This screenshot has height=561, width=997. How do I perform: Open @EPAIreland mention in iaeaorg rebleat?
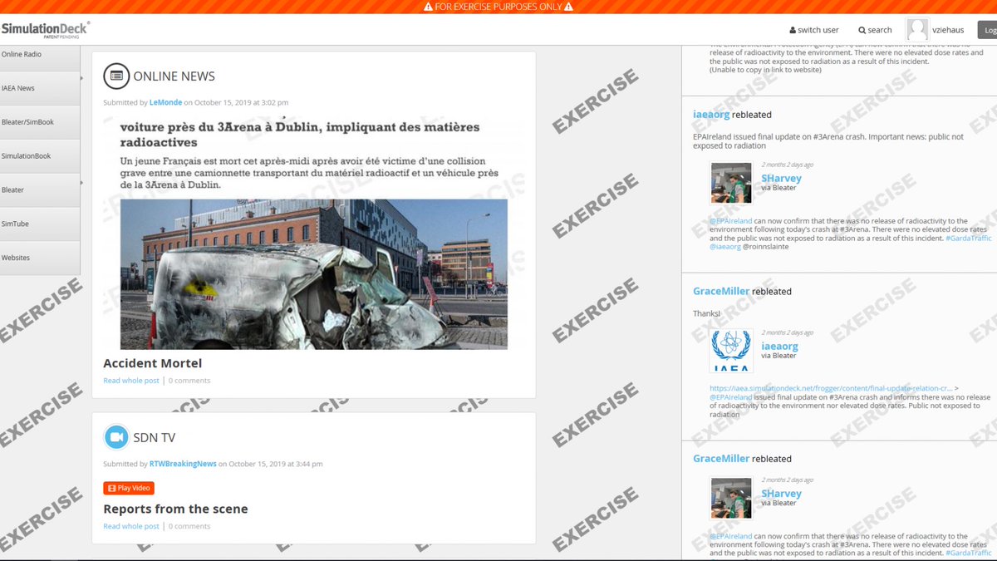(731, 221)
